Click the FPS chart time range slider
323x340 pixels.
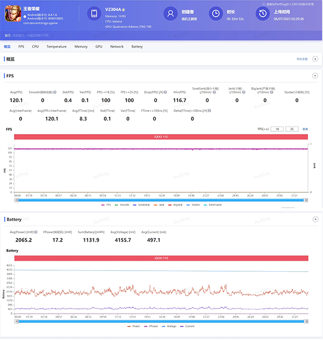point(161,199)
